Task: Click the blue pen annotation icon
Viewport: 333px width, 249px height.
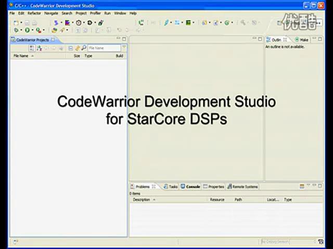Action: [x=166, y=23]
